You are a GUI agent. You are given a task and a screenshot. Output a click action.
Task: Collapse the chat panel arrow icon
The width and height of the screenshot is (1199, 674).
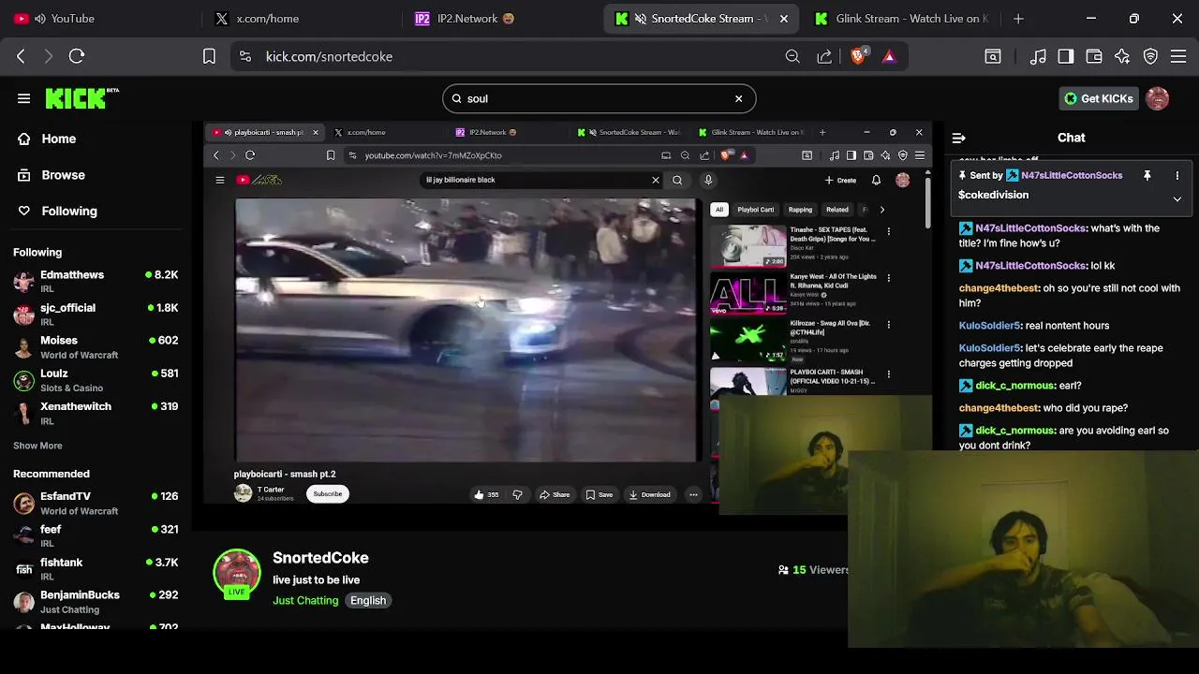click(x=958, y=138)
